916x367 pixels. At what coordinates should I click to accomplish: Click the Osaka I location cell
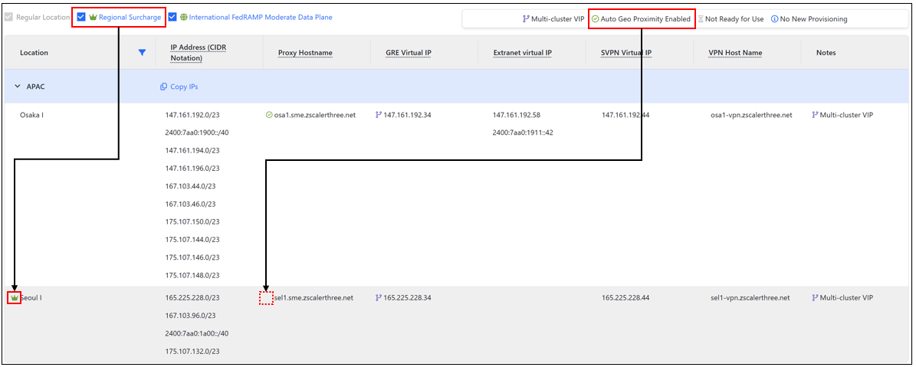pos(31,115)
